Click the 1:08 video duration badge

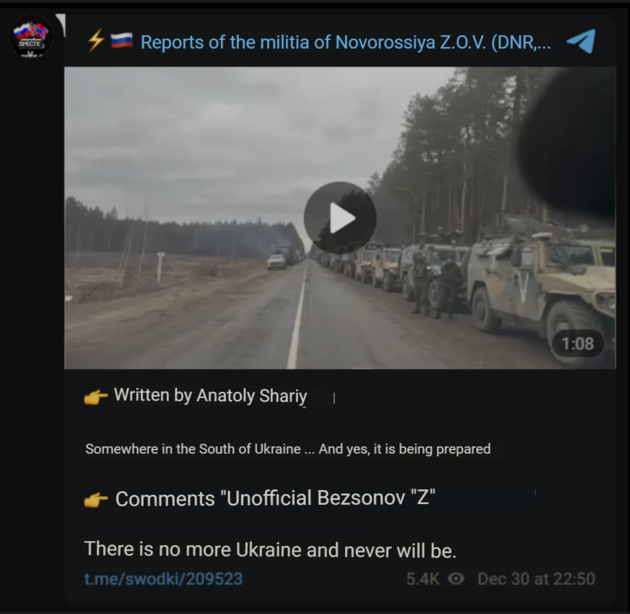(x=578, y=343)
